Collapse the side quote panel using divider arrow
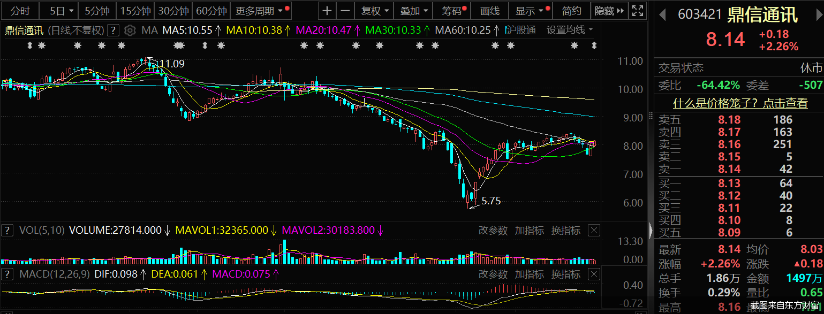The image size is (824, 314). coord(651,231)
